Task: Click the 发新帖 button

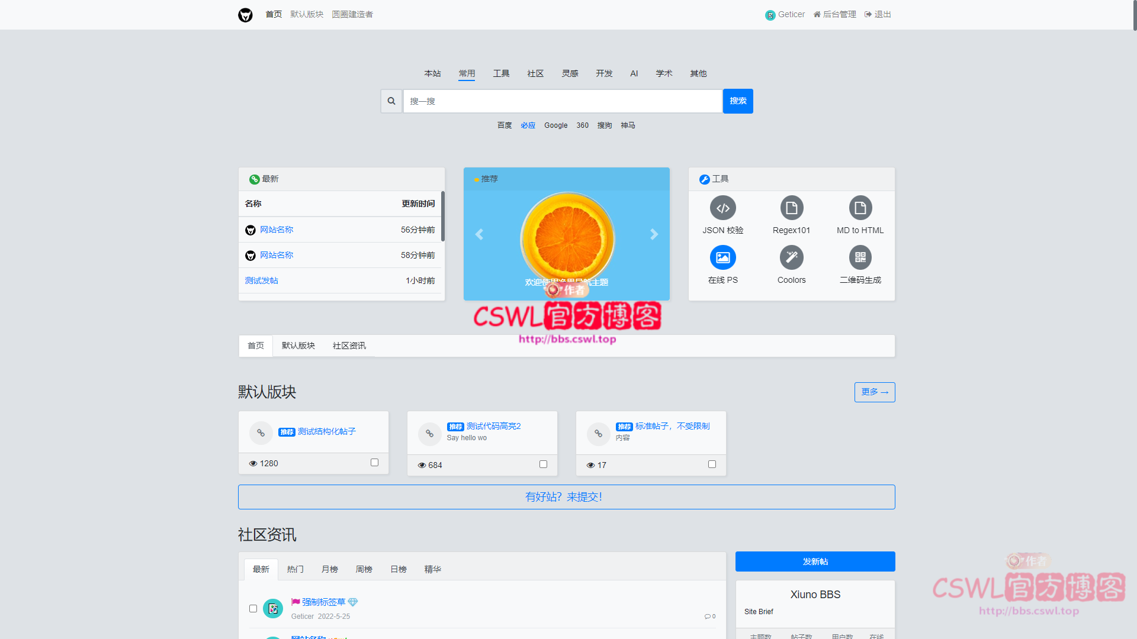Action: tap(815, 561)
